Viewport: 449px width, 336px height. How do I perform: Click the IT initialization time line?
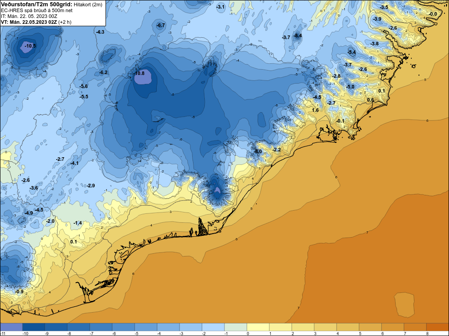click(x=29, y=16)
